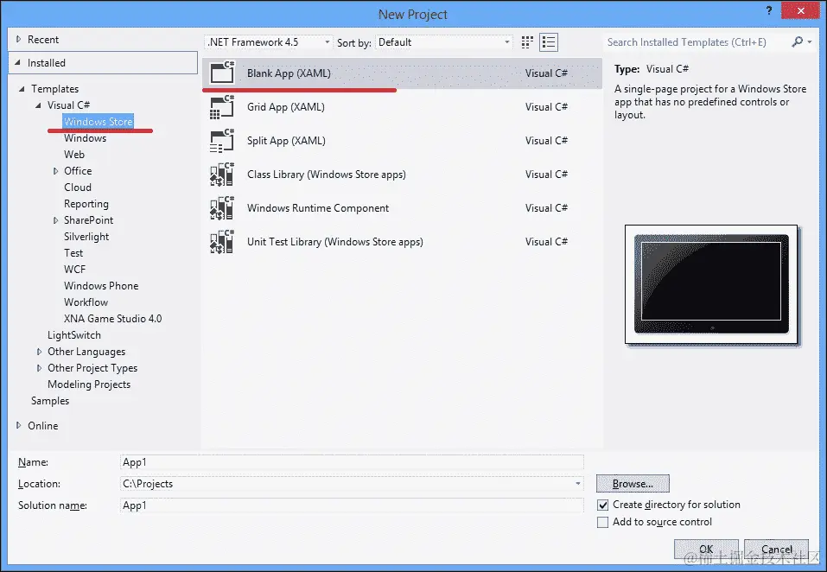The height and width of the screenshot is (572, 827).
Task: Select the Windows category
Action: (x=85, y=138)
